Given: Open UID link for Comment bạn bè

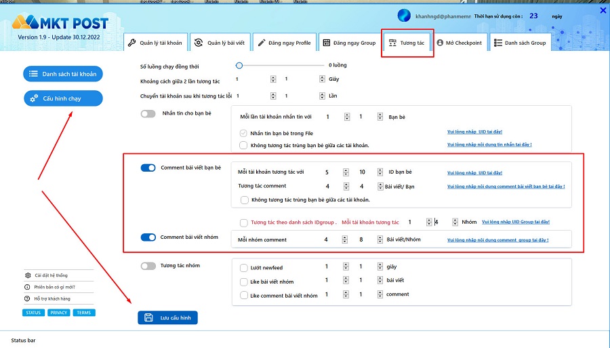Looking at the screenshot, I should [x=474, y=173].
